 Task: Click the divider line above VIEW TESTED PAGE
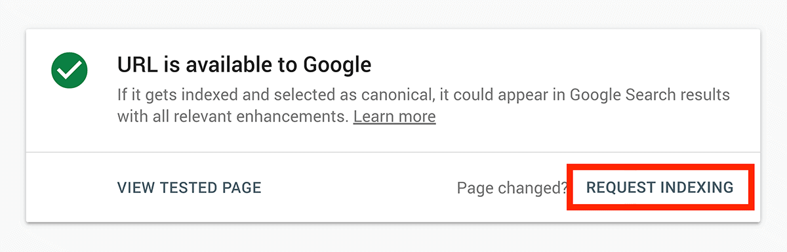coord(393,152)
